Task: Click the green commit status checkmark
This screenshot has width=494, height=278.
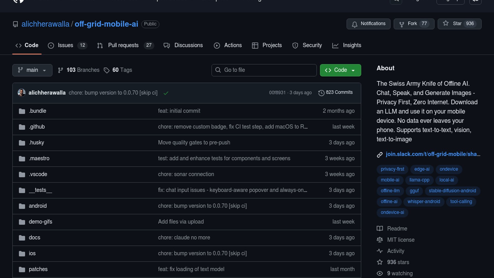Action: (166, 93)
